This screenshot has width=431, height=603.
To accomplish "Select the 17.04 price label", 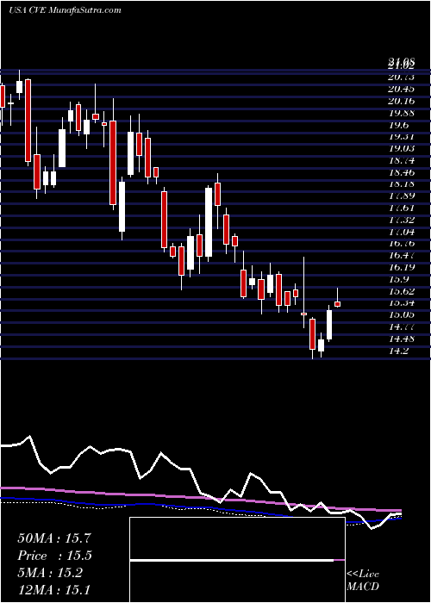I will [402, 233].
